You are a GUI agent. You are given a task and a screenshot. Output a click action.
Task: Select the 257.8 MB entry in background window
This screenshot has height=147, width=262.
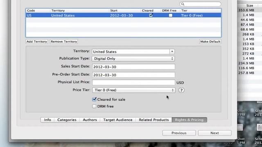[246, 73]
